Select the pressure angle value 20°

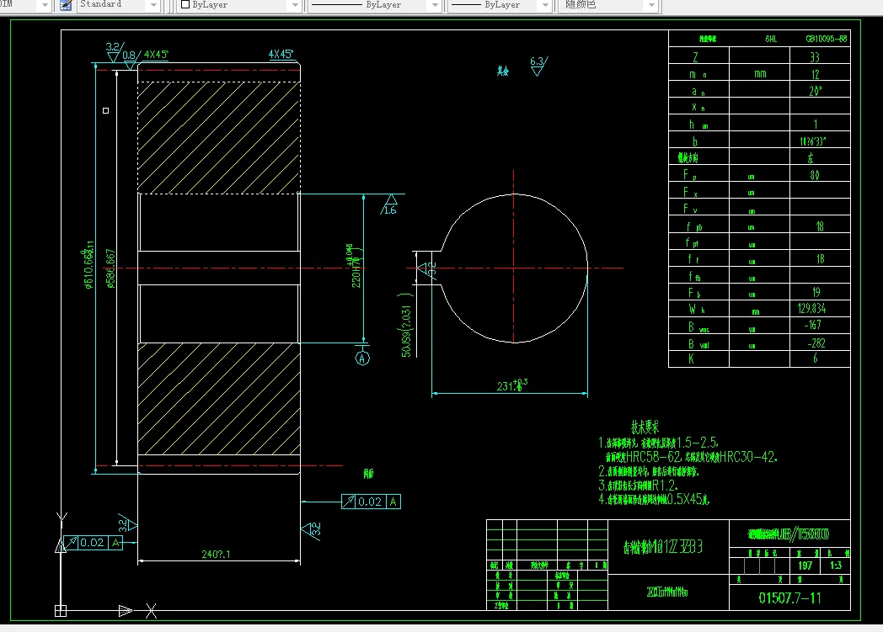[816, 91]
